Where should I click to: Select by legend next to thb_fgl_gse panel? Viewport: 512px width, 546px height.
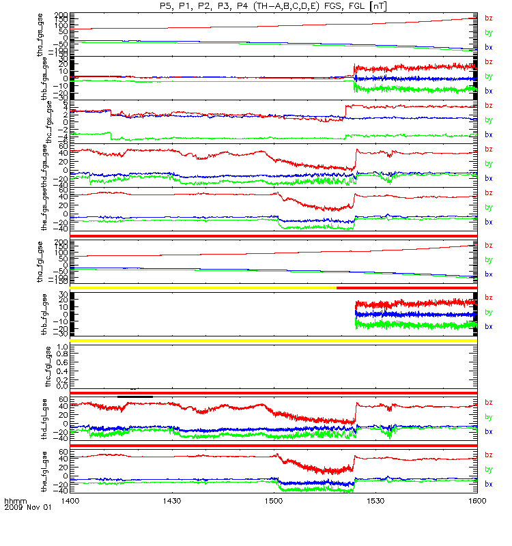(489, 313)
